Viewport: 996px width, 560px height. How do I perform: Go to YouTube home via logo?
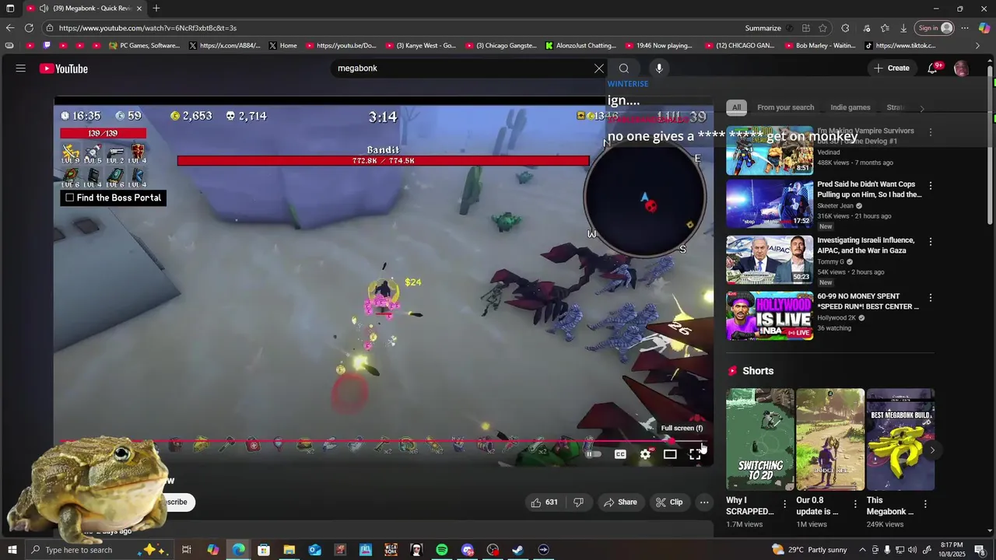(x=64, y=68)
